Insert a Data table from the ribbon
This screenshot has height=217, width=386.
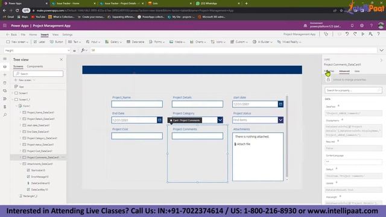pos(135,42)
